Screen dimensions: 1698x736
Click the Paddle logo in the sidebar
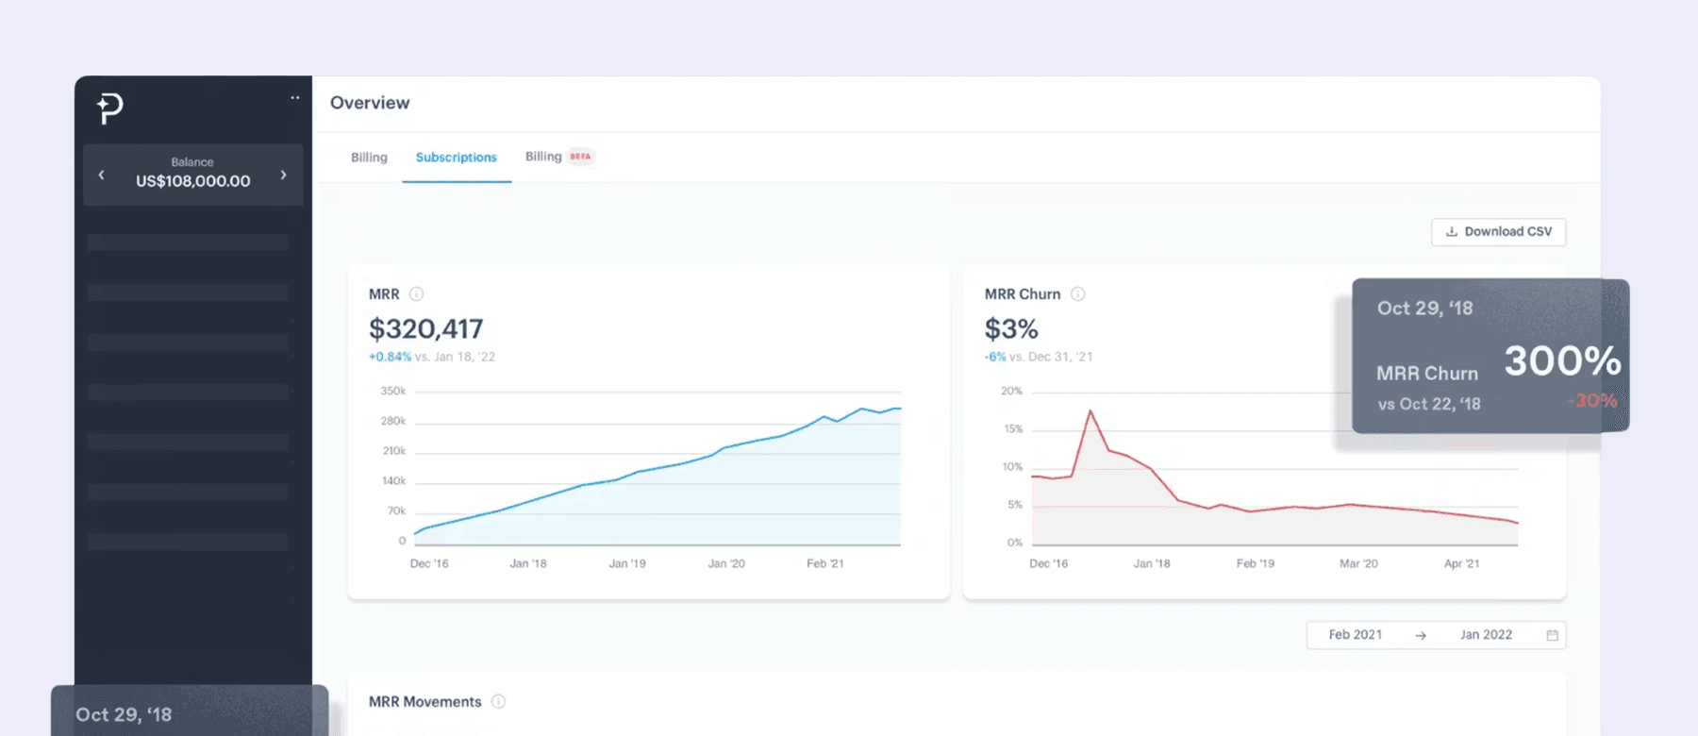click(x=110, y=109)
